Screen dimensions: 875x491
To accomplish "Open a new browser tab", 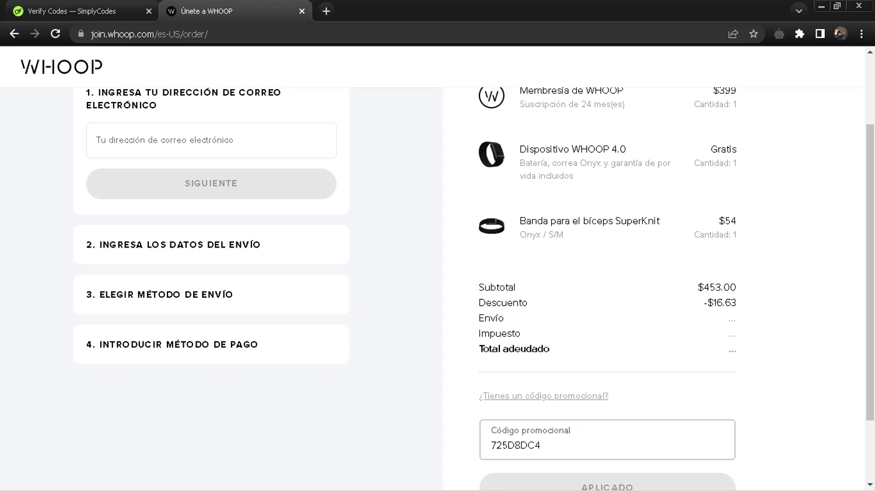I will 326,11.
